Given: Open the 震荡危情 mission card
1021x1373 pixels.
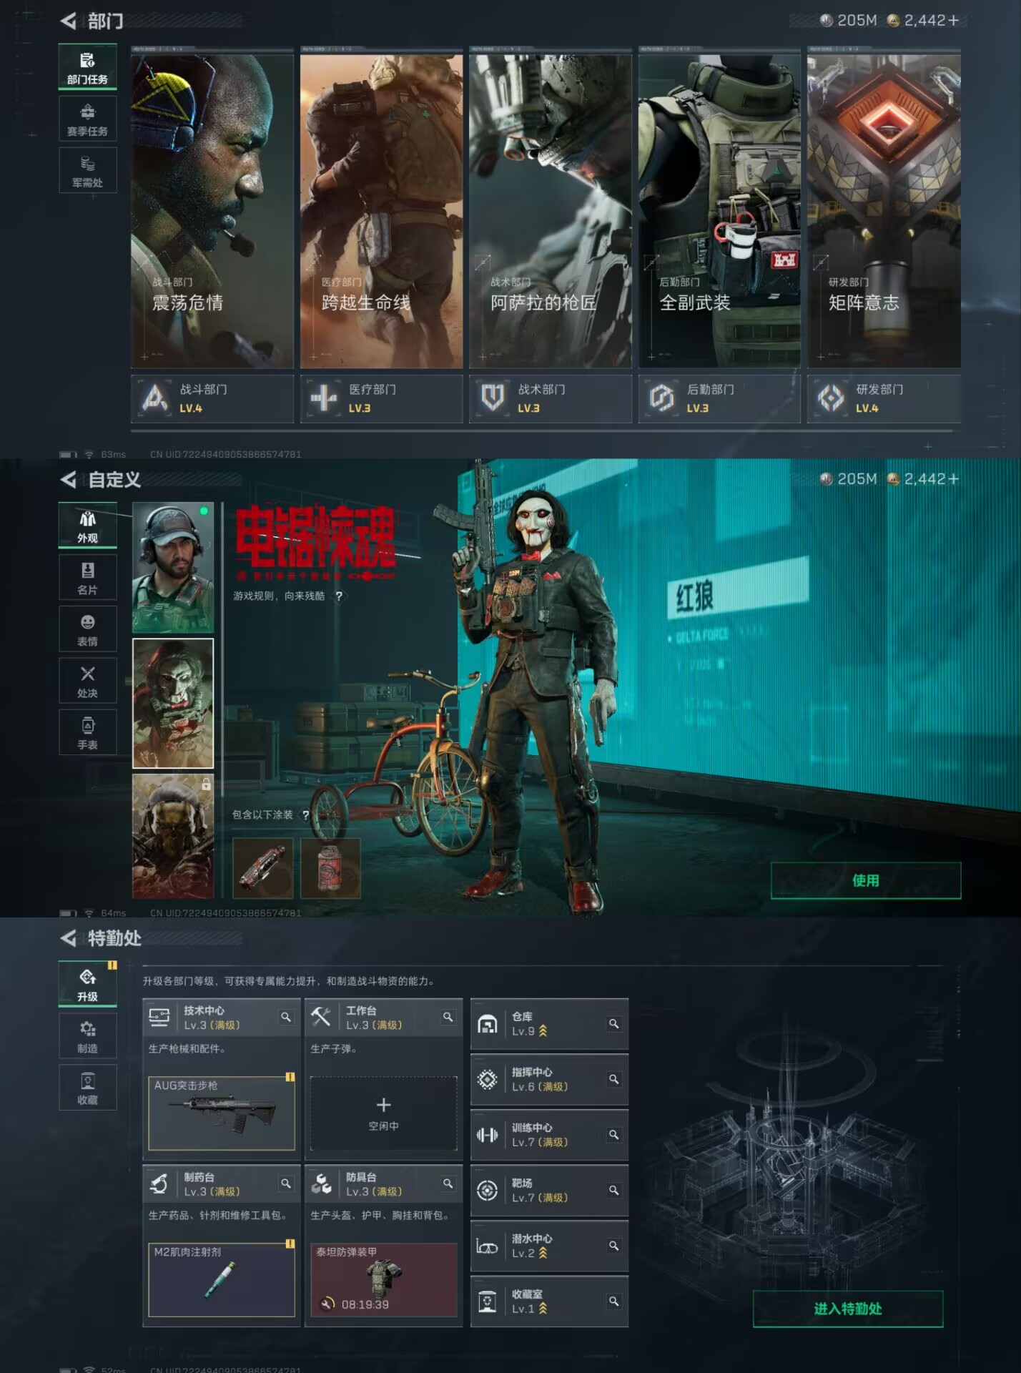Looking at the screenshot, I should pos(212,211).
